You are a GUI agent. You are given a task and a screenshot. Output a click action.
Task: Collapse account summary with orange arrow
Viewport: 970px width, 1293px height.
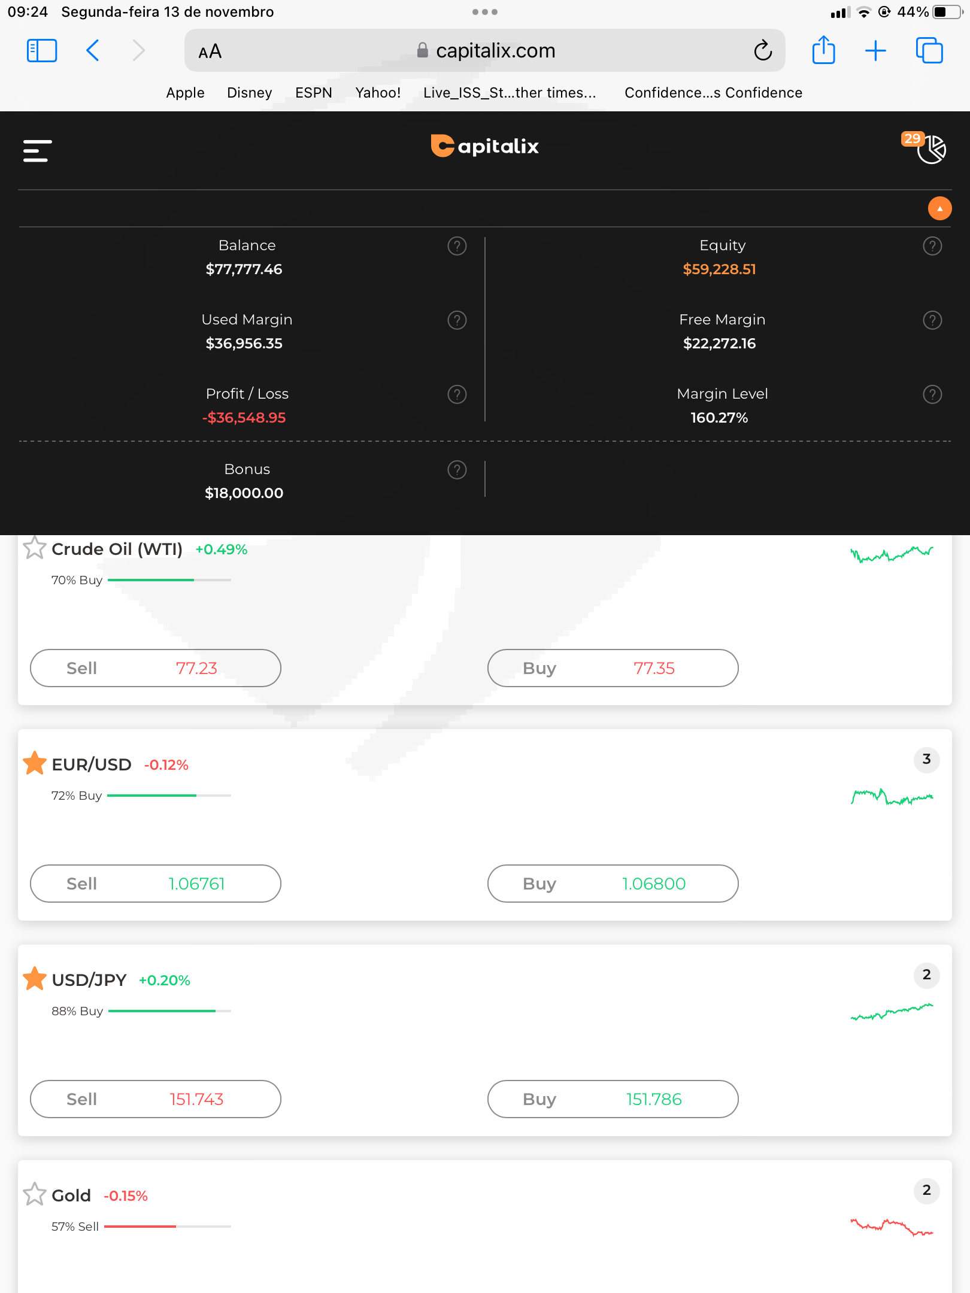click(939, 208)
